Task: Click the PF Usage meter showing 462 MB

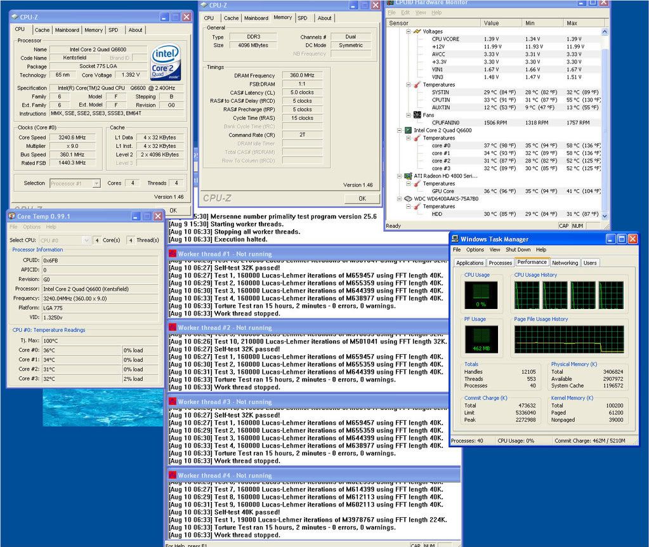Action: pyautogui.click(x=481, y=339)
